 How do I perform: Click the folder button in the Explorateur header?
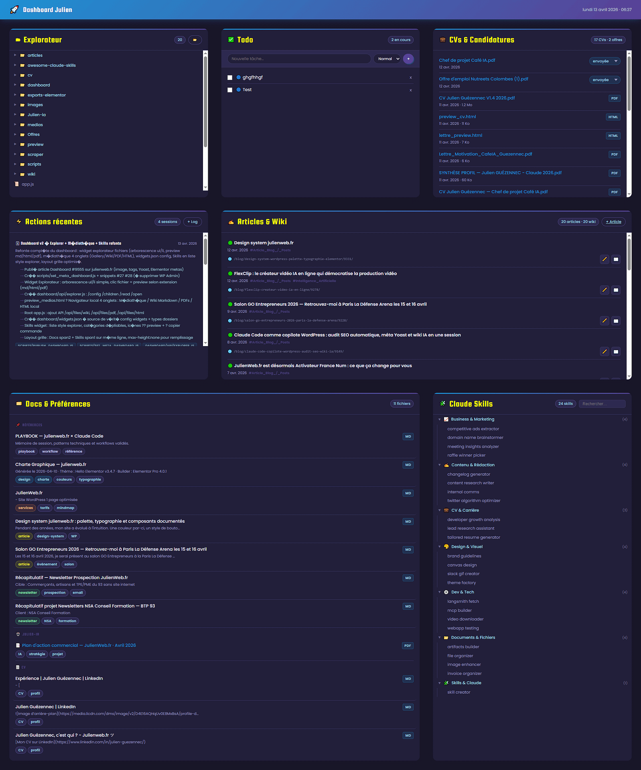(x=195, y=40)
